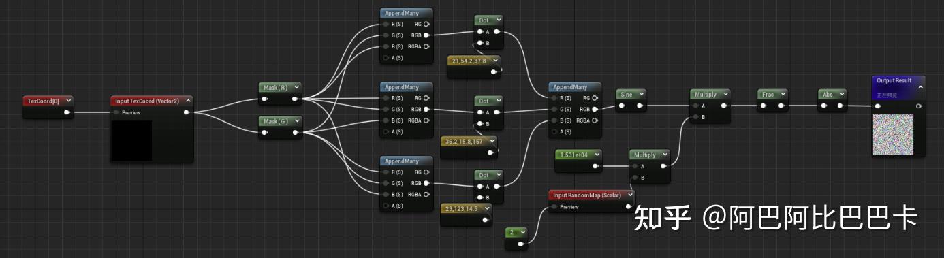Click the Sine node output pin
Viewport: 944px width, 258px height.
point(640,106)
